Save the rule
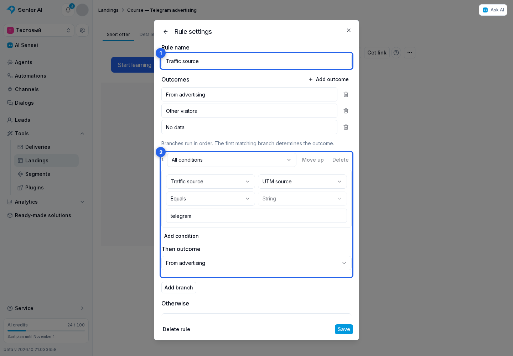This screenshot has height=356, width=513. 344,329
